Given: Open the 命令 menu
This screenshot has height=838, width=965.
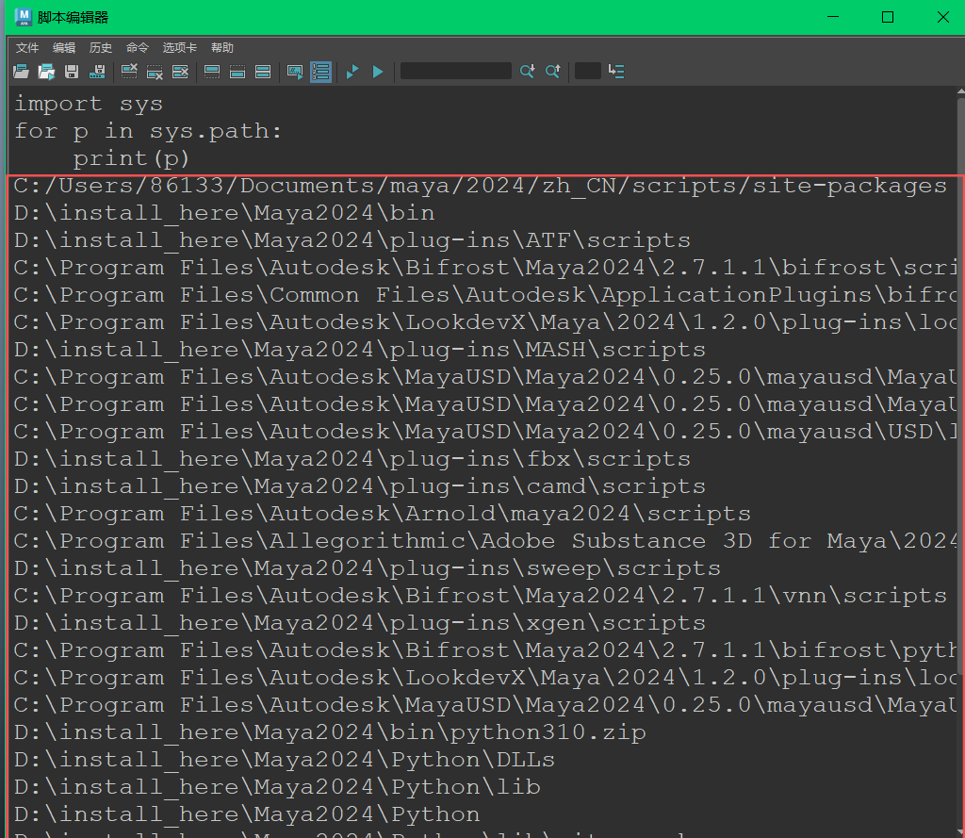Looking at the screenshot, I should (x=138, y=48).
